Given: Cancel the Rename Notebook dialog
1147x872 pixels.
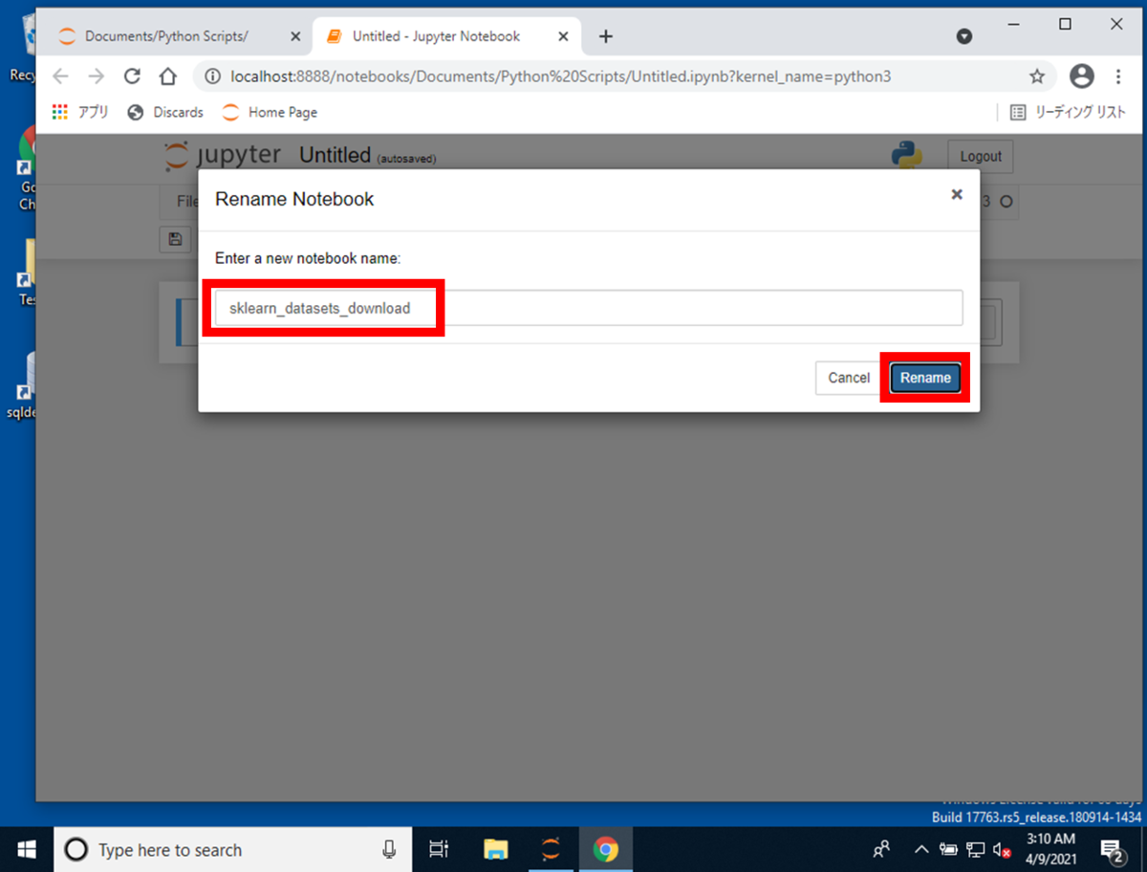Looking at the screenshot, I should tap(848, 378).
